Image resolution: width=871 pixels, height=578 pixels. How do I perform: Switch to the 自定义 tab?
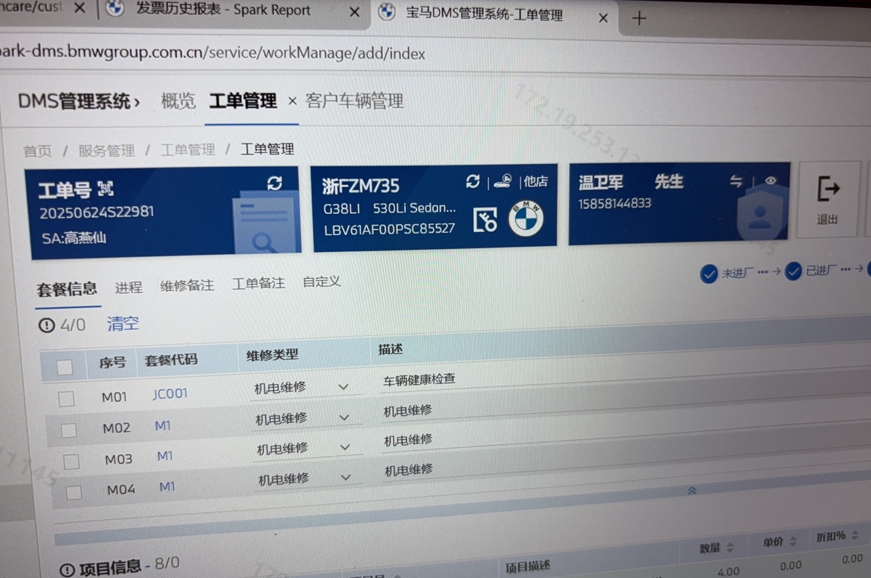(322, 281)
